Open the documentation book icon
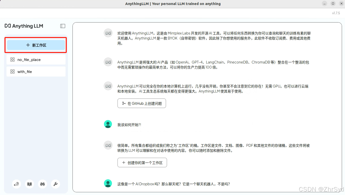Image resolution: width=345 pixels, height=195 pixels. pos(29,184)
